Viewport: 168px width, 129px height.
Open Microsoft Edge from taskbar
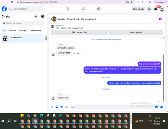tap(41, 116)
